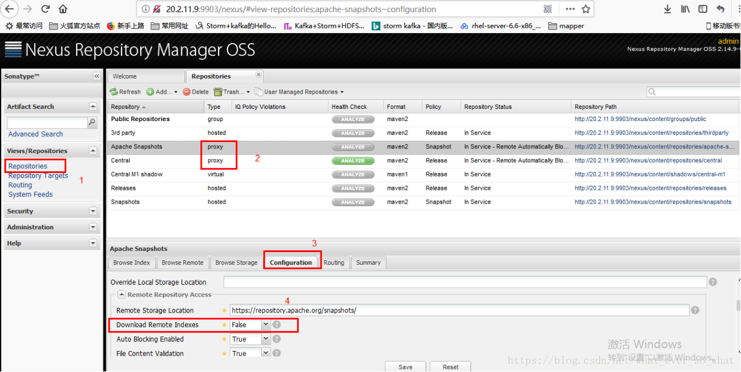The image size is (741, 372).
Task: Open Repository Targets link
Action: (38, 175)
